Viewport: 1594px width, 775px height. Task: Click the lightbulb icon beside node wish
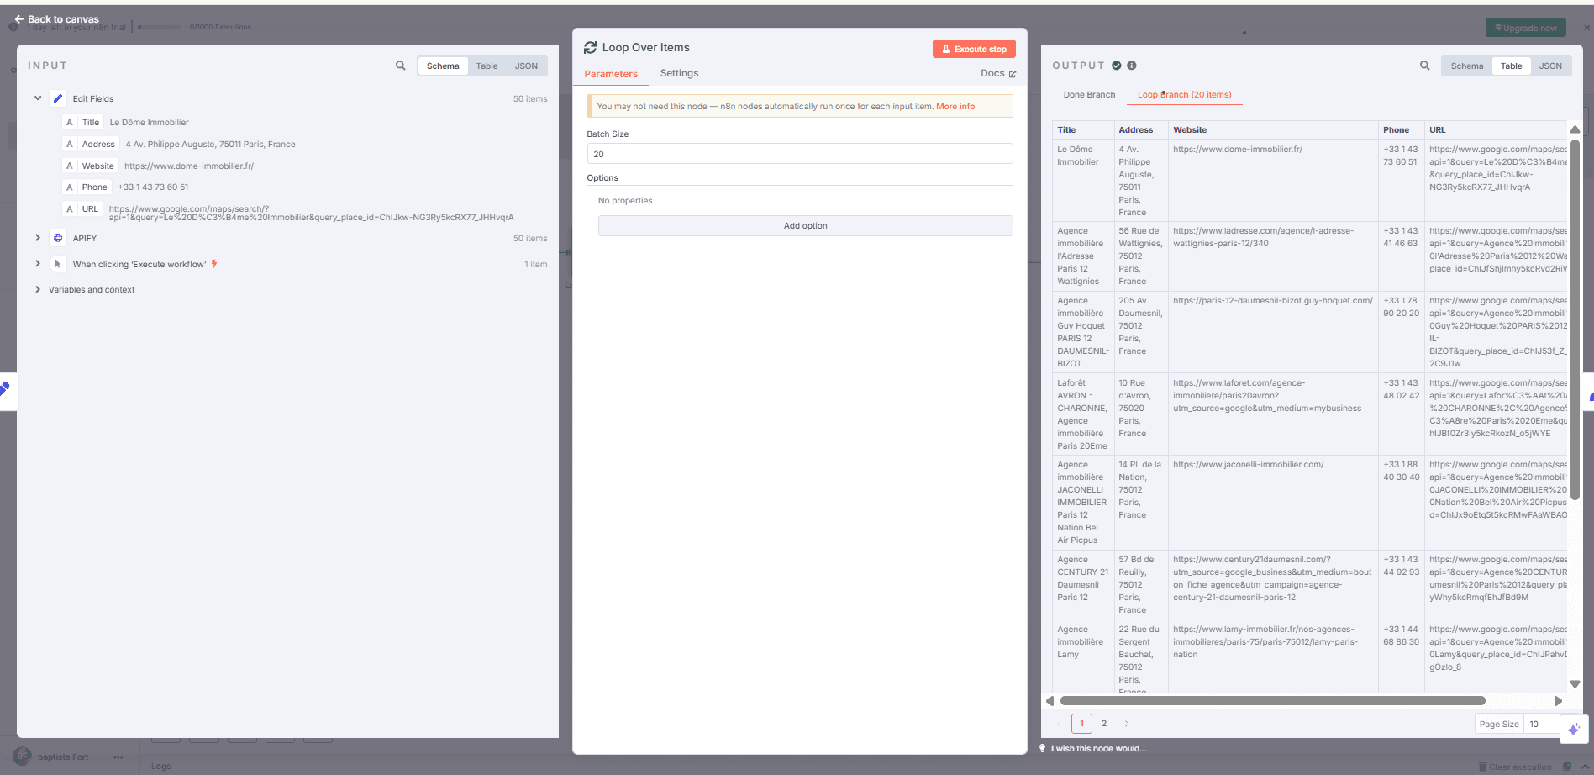1043,748
